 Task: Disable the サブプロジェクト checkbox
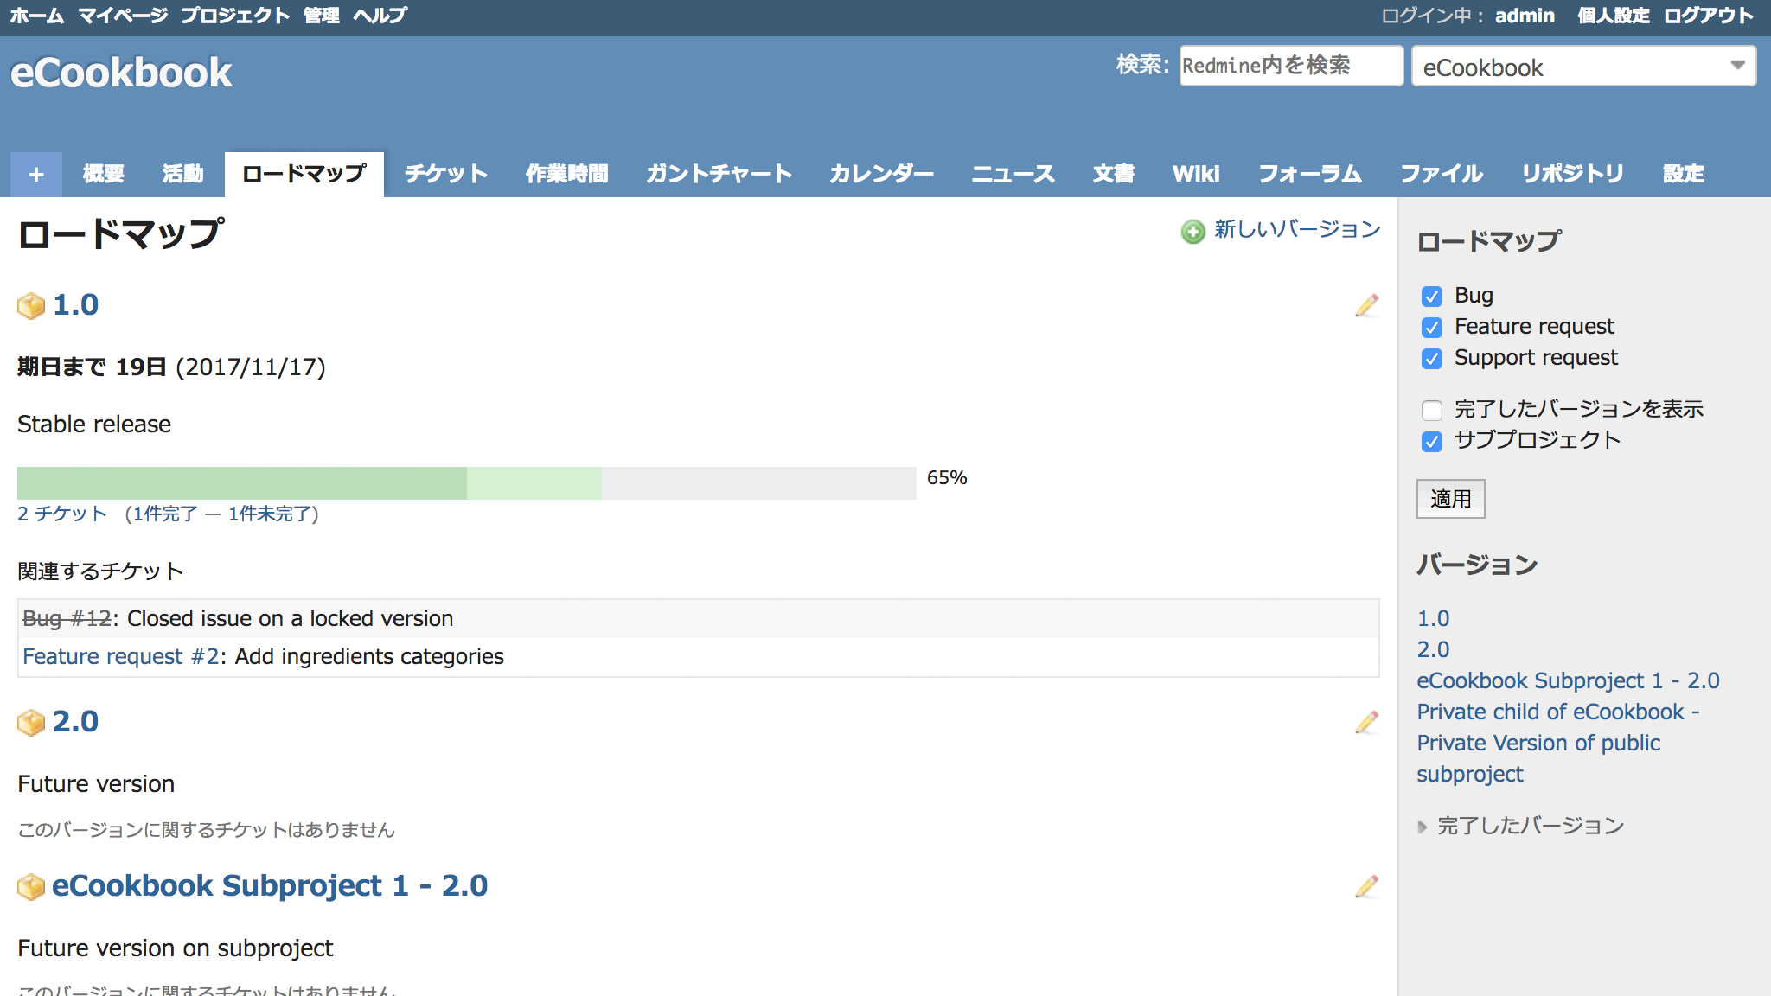[1432, 441]
